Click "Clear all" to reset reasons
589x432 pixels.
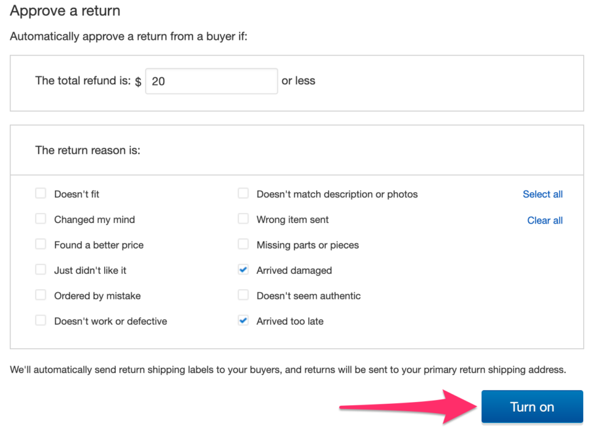[x=544, y=220]
